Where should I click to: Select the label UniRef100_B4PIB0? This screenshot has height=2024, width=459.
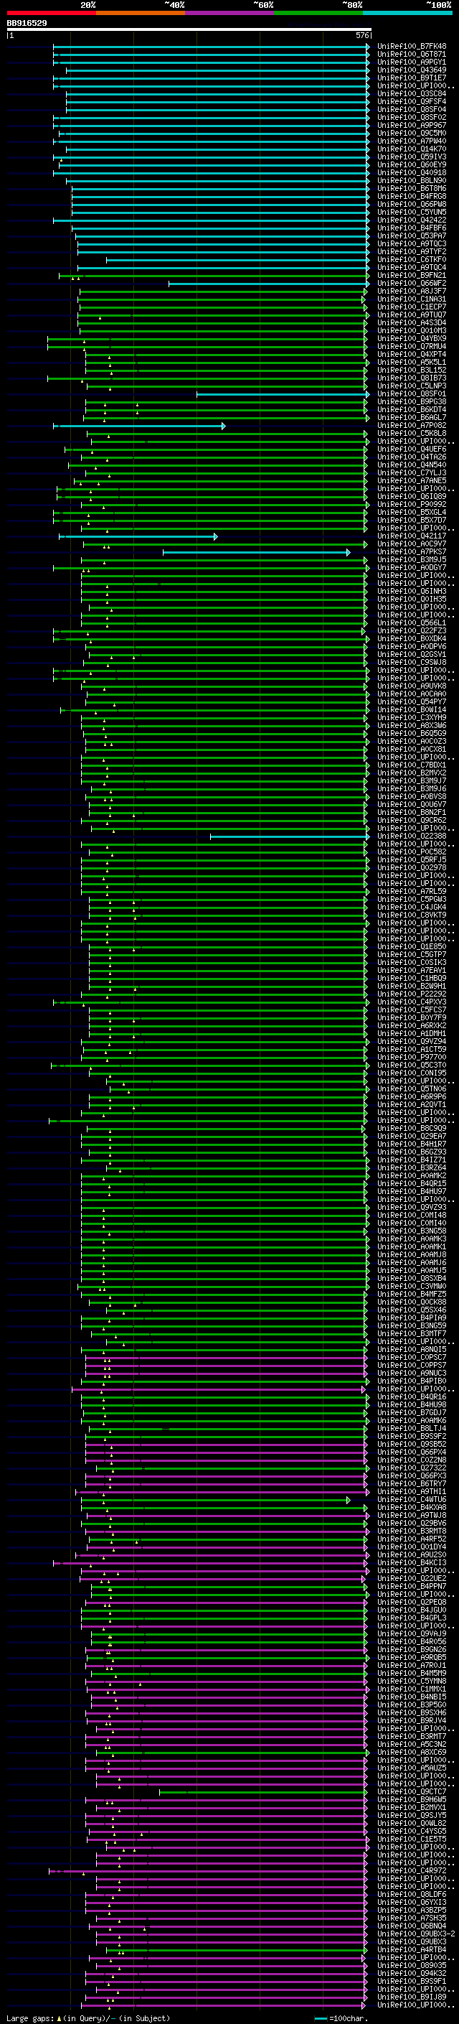click(412, 1381)
